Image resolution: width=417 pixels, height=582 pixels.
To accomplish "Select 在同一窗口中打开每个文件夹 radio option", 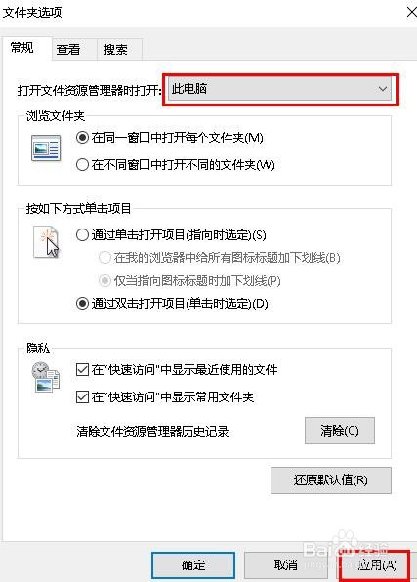I will 82,138.
